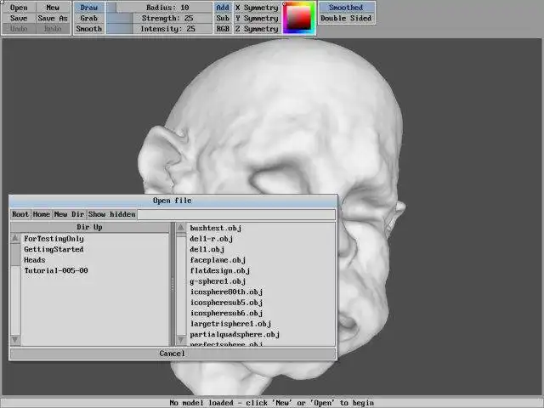The image size is (544, 408).
Task: Toggle Y Symmetry
Action: click(x=257, y=18)
